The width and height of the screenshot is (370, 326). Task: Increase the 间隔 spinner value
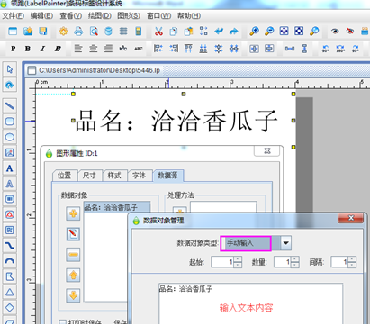coord(352,259)
